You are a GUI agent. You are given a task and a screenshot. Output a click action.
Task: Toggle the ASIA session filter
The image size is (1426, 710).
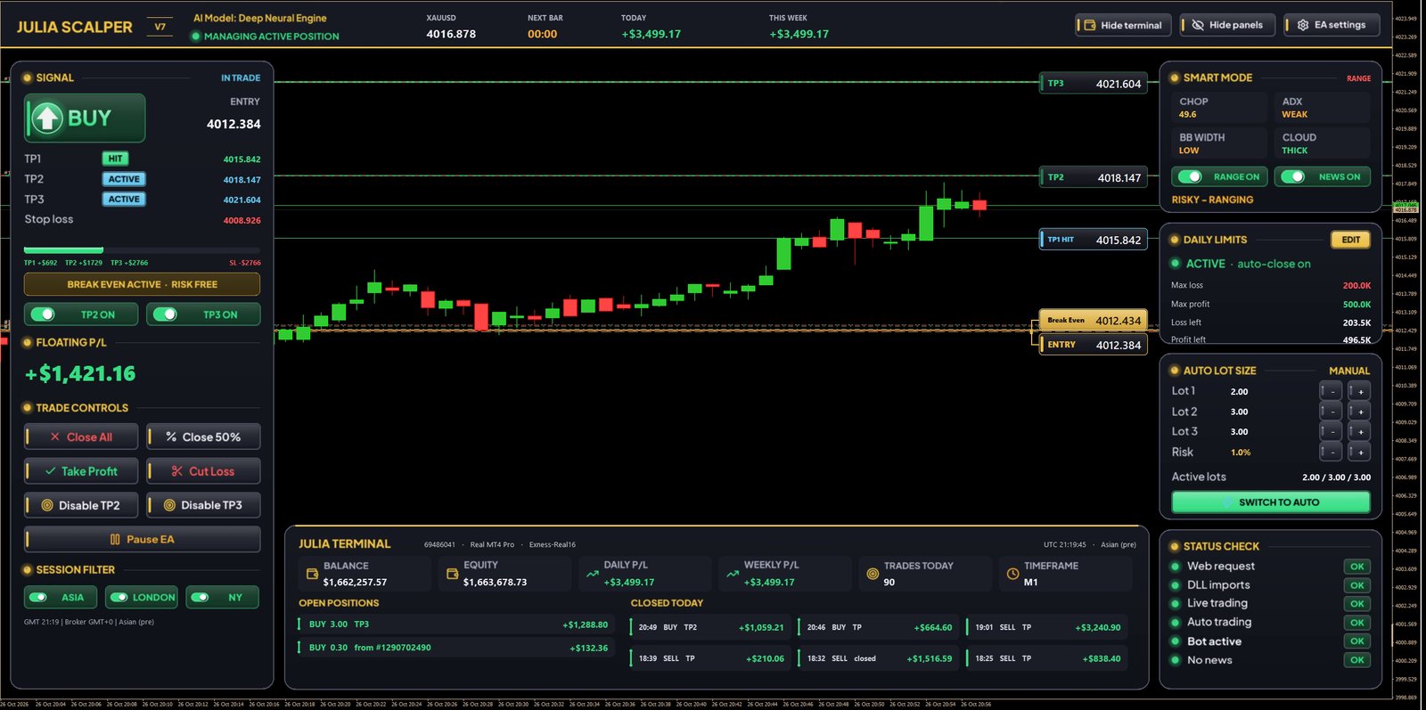(38, 597)
